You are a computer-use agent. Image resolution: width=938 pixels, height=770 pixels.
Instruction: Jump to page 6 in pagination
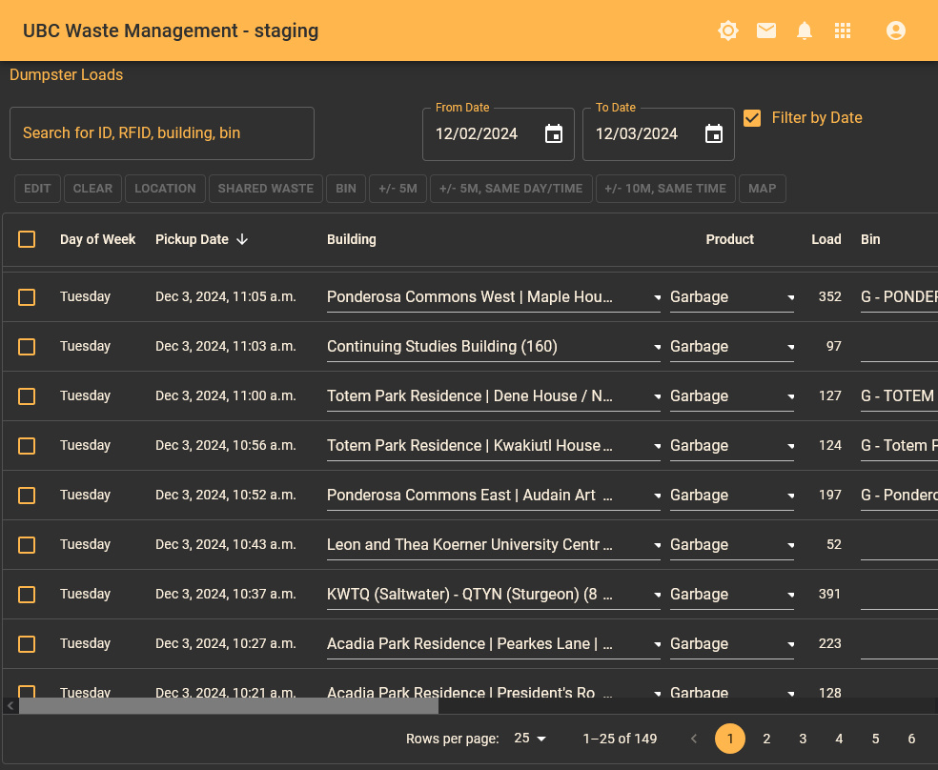[x=911, y=739]
